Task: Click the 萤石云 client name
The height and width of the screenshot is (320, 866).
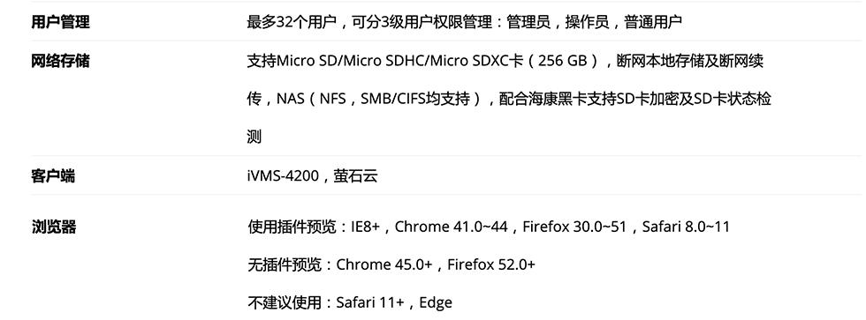Action: [355, 176]
